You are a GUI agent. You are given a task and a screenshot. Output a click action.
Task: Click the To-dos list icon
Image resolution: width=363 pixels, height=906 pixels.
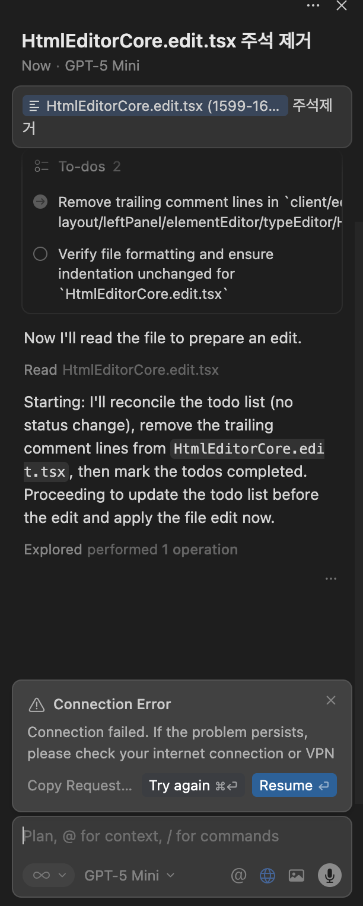[x=41, y=167]
